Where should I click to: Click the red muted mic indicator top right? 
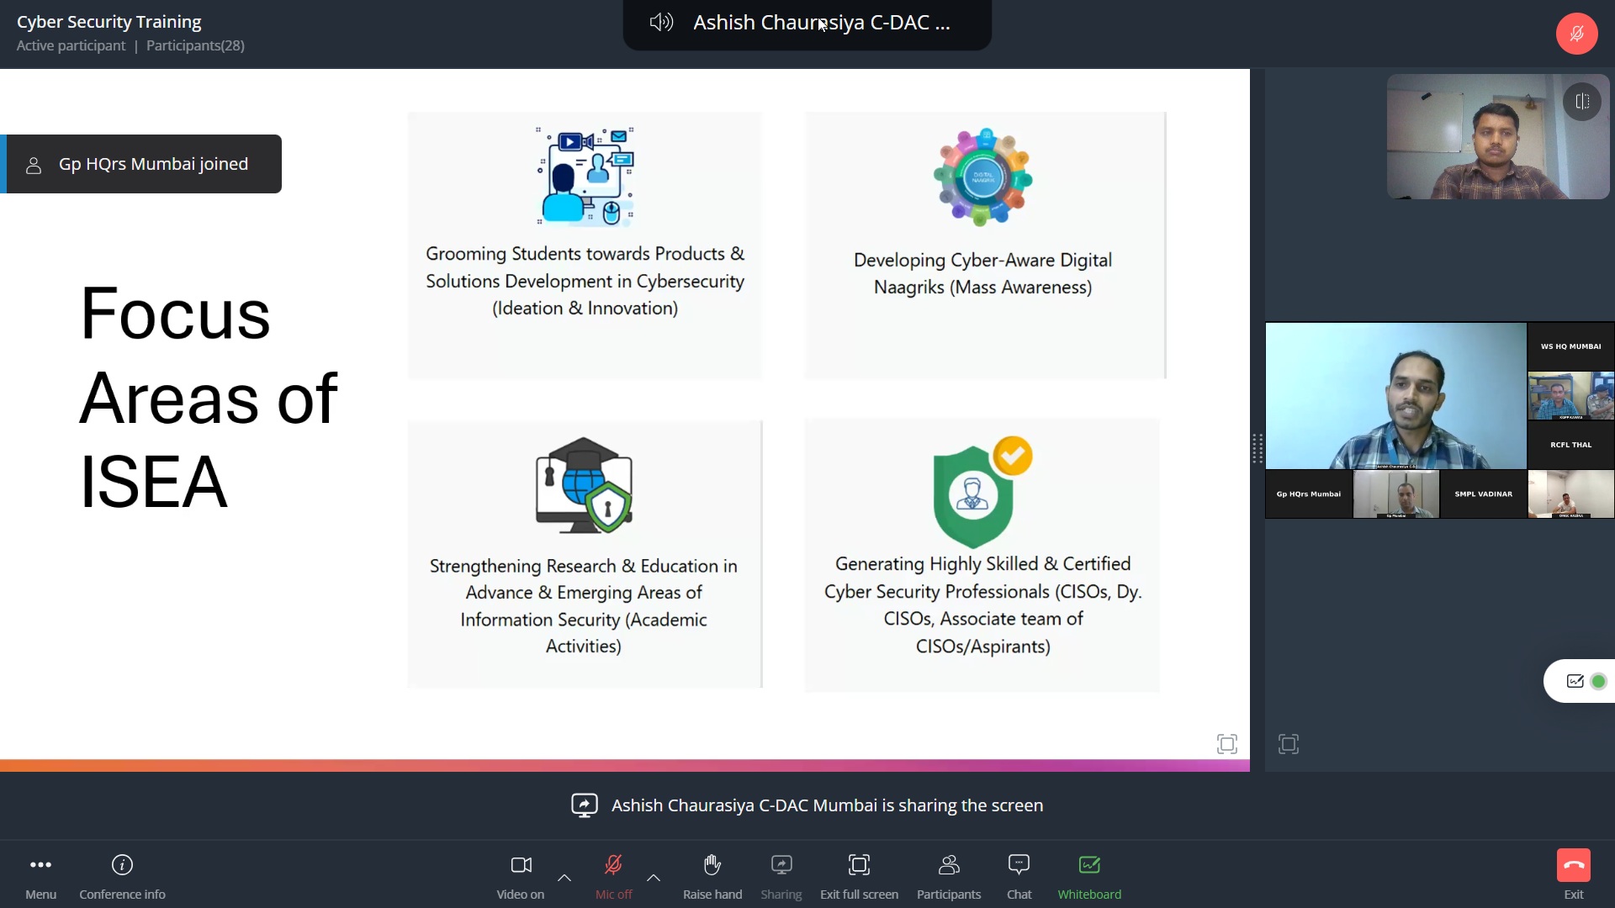[x=1576, y=34]
